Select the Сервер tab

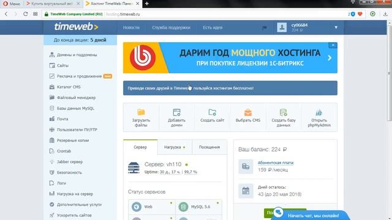pos(140,147)
